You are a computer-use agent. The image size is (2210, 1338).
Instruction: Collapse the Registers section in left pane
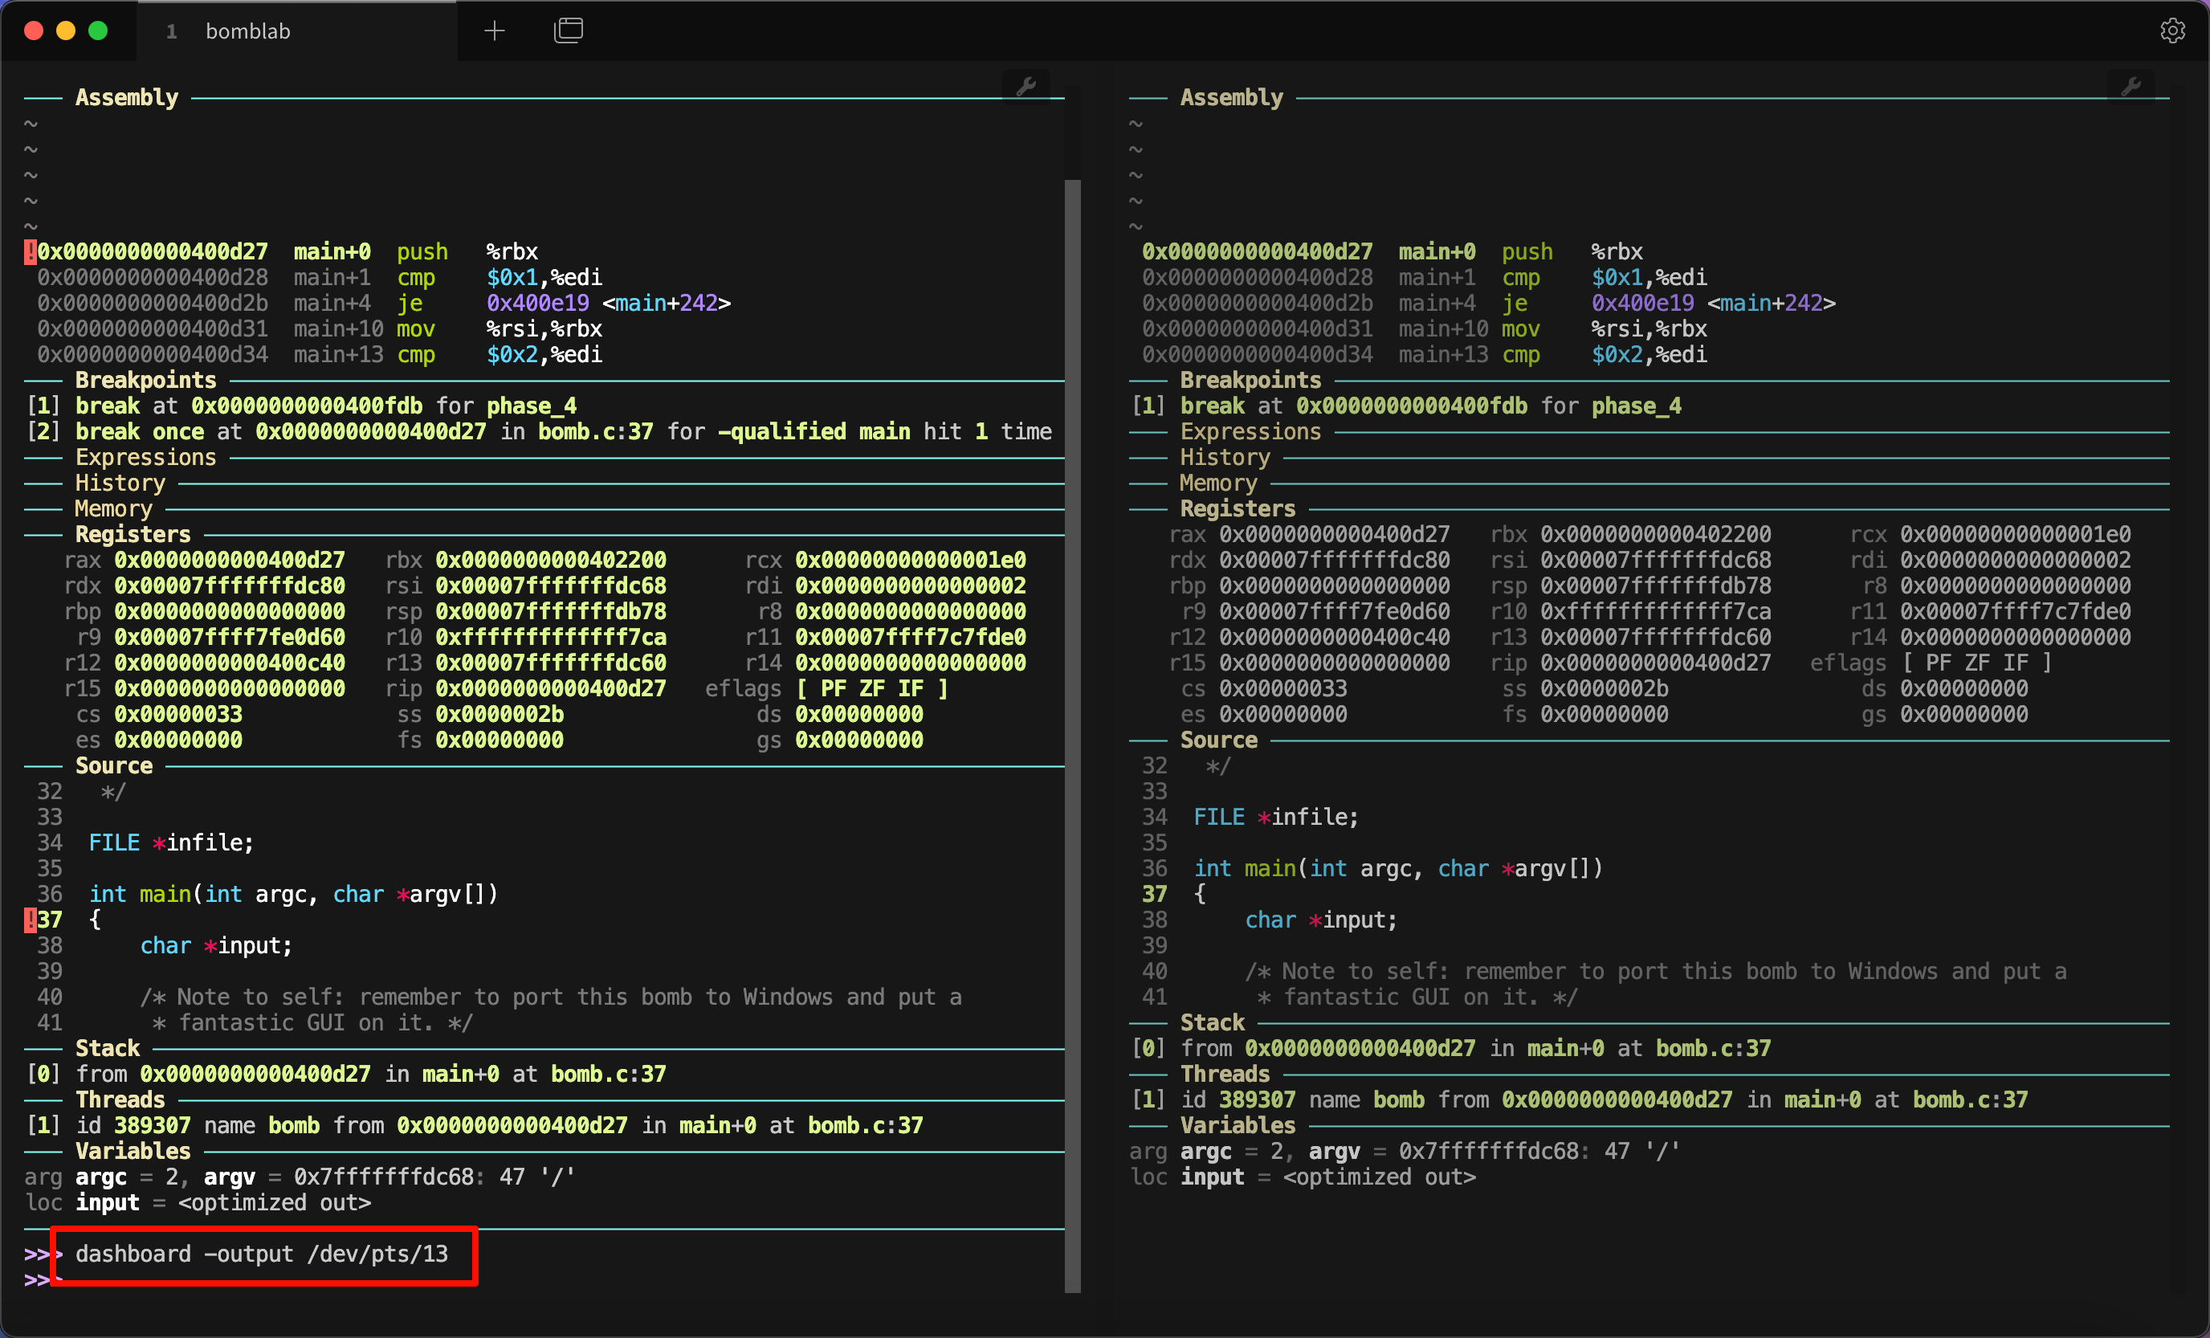click(x=133, y=533)
